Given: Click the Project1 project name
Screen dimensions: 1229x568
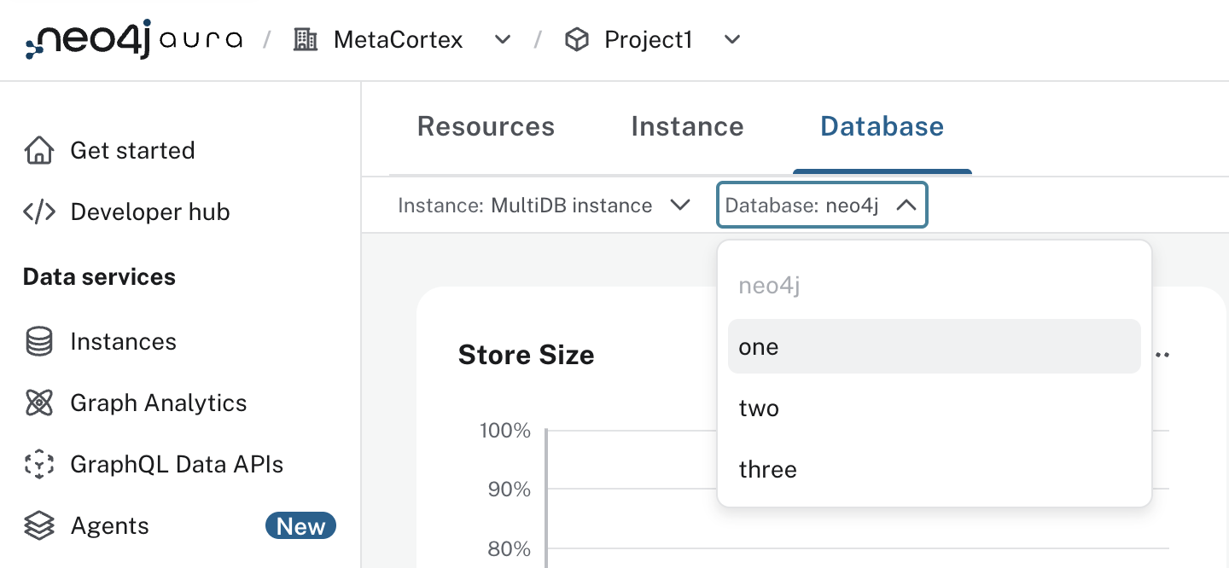Looking at the screenshot, I should pyautogui.click(x=648, y=39).
